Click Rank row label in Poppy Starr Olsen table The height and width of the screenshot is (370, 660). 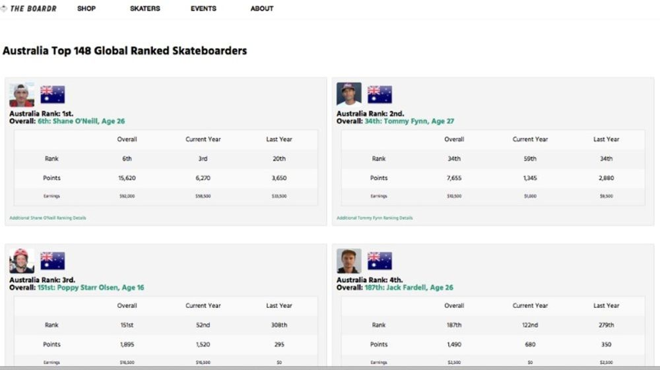[x=51, y=325]
